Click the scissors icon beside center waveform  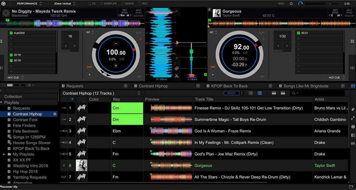click(176, 76)
